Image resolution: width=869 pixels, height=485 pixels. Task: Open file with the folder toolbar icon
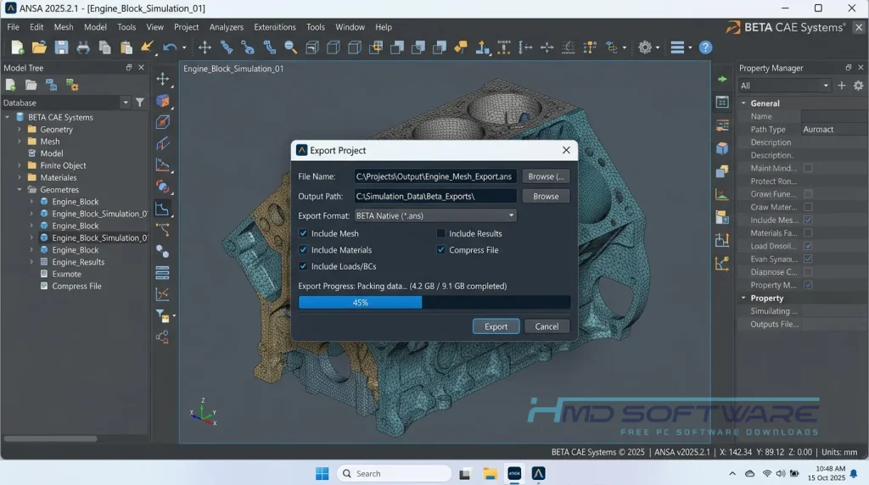coord(39,47)
